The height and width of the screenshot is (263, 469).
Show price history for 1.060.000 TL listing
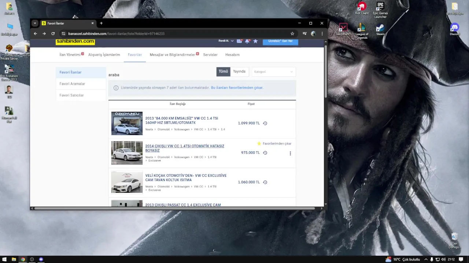point(265,182)
